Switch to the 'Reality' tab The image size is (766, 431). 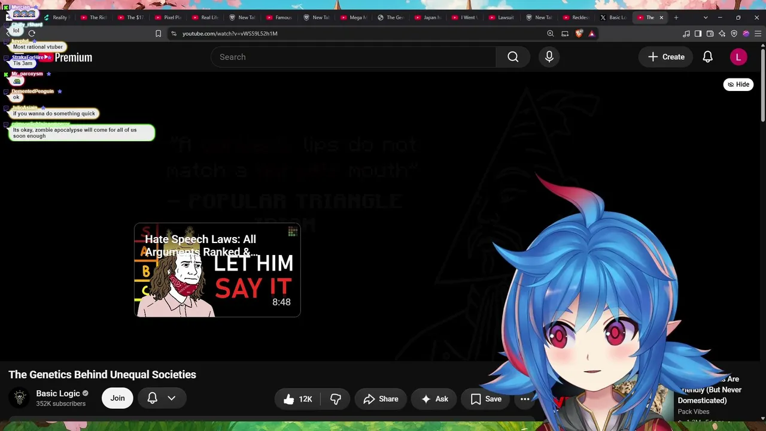(56, 17)
